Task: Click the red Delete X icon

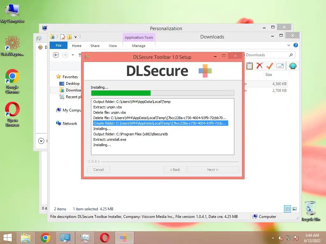Action: click(x=259, y=66)
